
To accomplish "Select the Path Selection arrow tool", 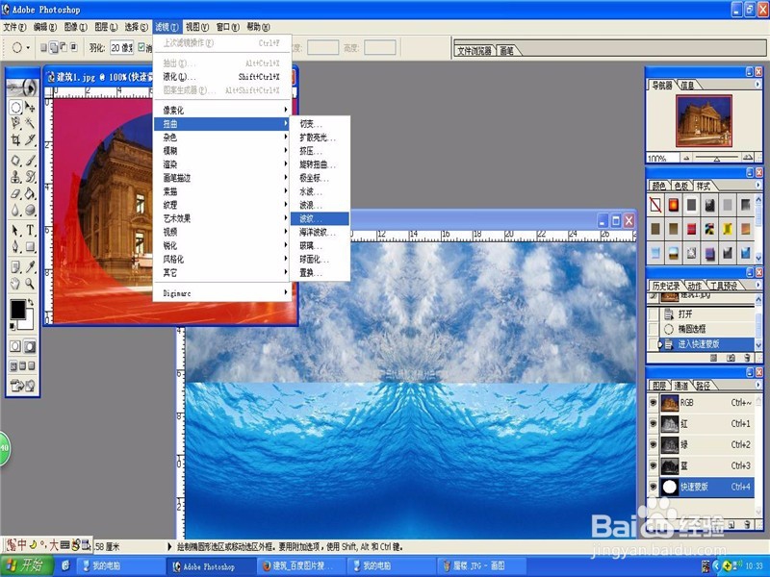I will 15,230.
